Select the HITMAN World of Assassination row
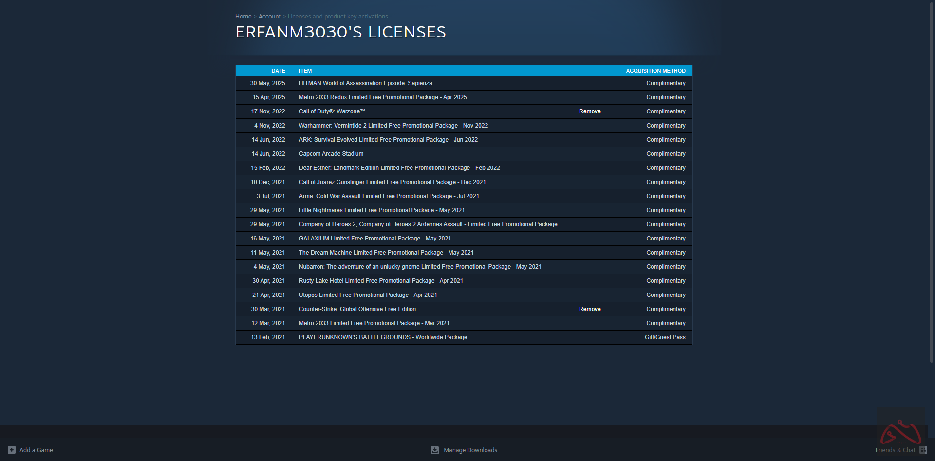This screenshot has width=935, height=461. click(x=365, y=83)
